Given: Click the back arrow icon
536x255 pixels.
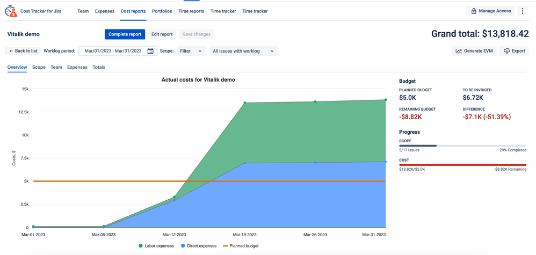Looking at the screenshot, I should pyautogui.click(x=11, y=51).
